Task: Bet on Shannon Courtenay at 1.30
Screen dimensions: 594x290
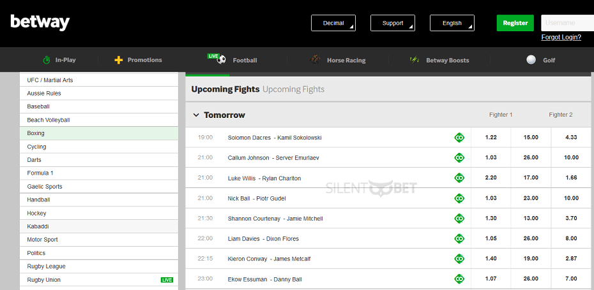Action: (491, 218)
